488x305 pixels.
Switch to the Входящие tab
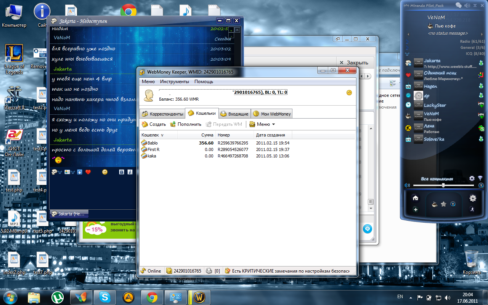pos(234,114)
